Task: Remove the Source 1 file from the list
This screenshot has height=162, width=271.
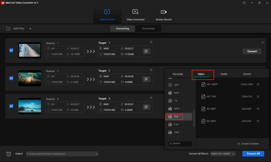Action: pyautogui.click(x=263, y=42)
